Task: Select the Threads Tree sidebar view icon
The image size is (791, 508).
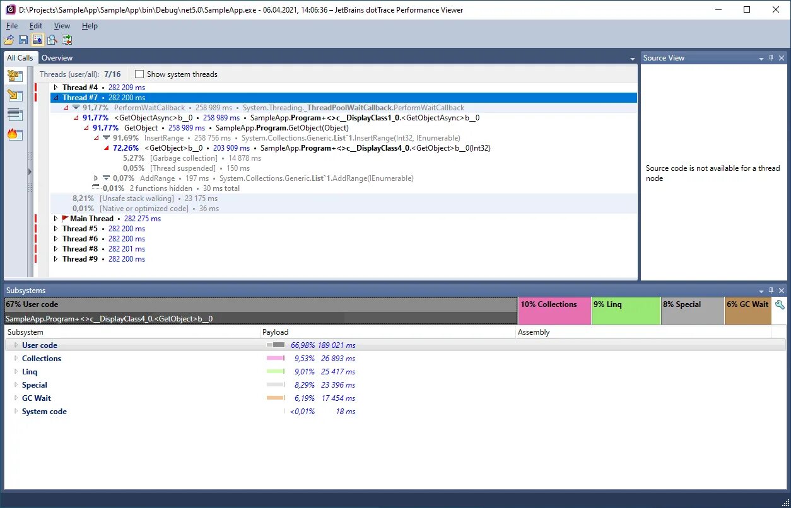Action: (x=15, y=76)
